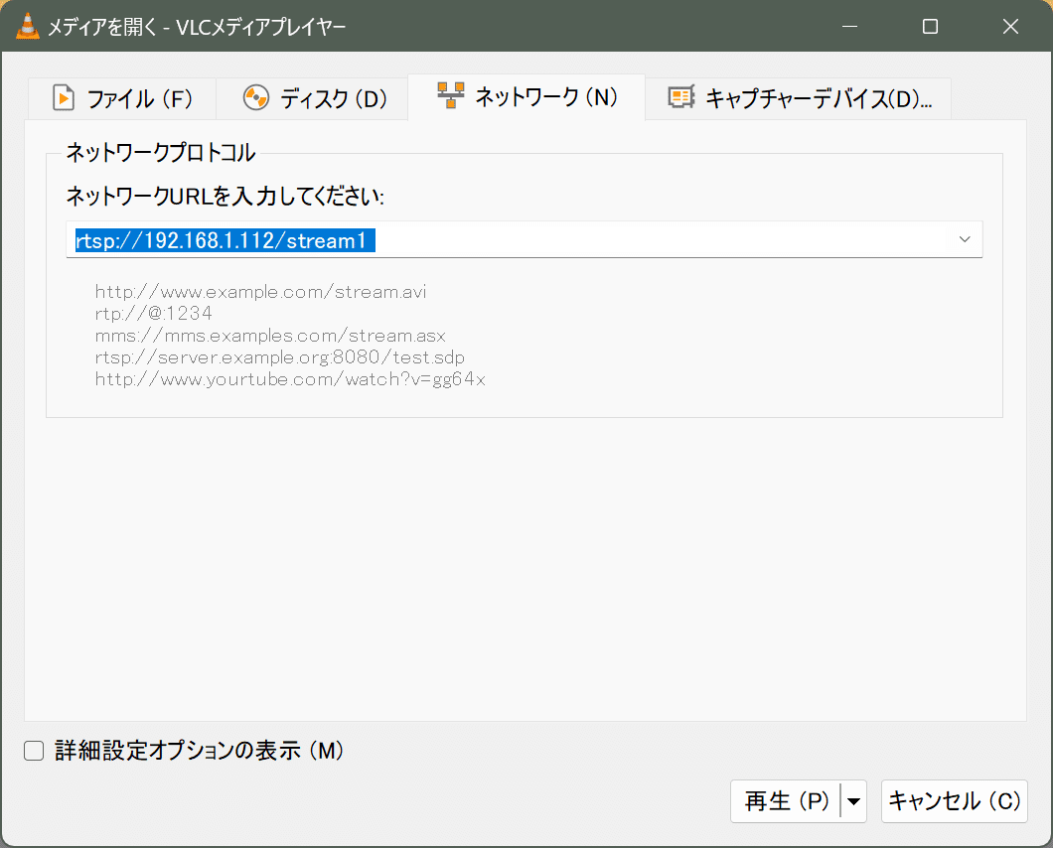Image resolution: width=1053 pixels, height=848 pixels.
Task: Expand the network URL history dropdown
Action: click(965, 239)
